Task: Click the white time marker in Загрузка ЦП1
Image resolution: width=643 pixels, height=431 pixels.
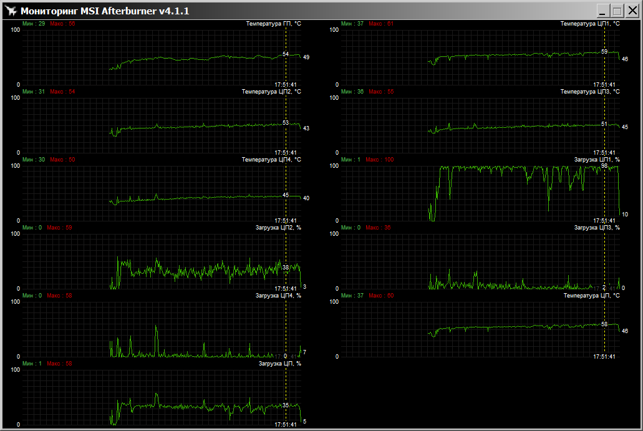Action: (x=604, y=193)
